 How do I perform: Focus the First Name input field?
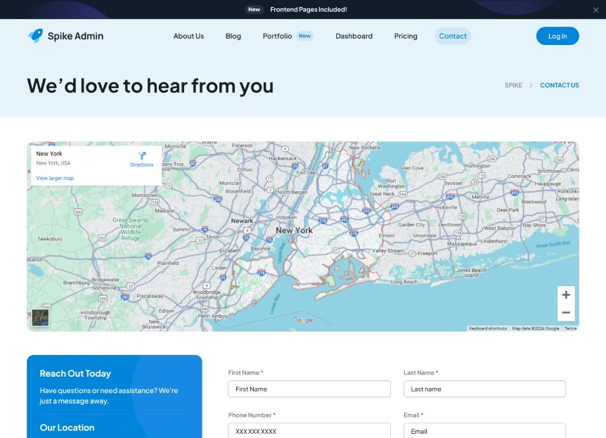(309, 389)
